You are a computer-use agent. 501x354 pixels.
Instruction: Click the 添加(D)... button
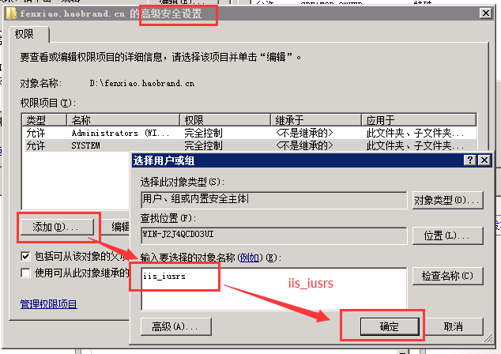57,227
